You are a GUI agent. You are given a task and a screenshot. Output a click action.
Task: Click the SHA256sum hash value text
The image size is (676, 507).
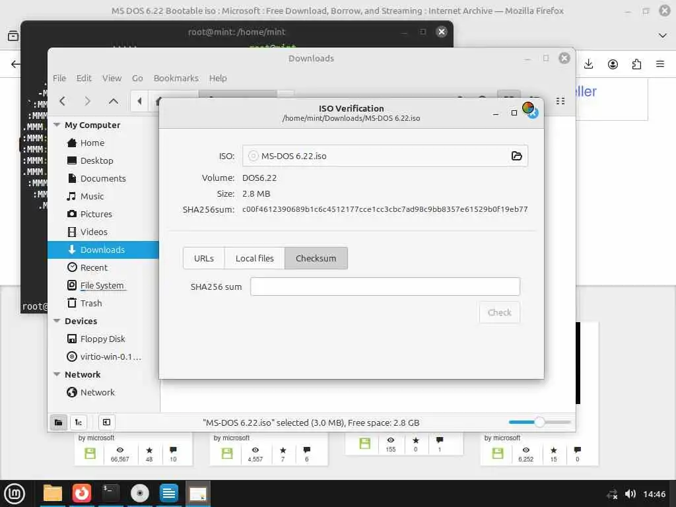[x=385, y=209]
